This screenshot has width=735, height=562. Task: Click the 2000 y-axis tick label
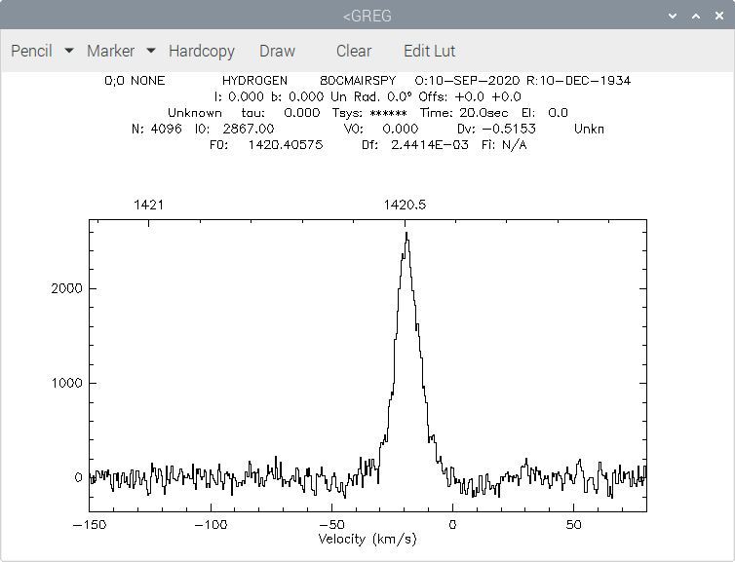[x=66, y=288]
